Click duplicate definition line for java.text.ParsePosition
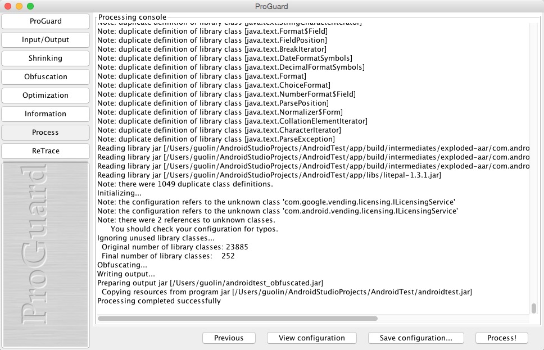The height and width of the screenshot is (350, 544). (x=213, y=103)
